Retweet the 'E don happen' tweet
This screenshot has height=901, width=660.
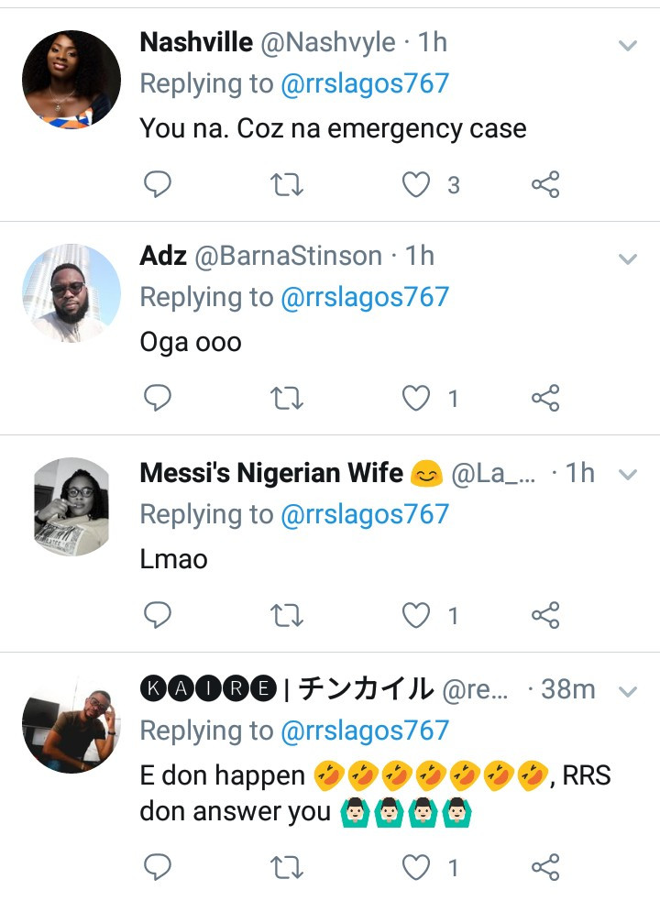point(288,866)
